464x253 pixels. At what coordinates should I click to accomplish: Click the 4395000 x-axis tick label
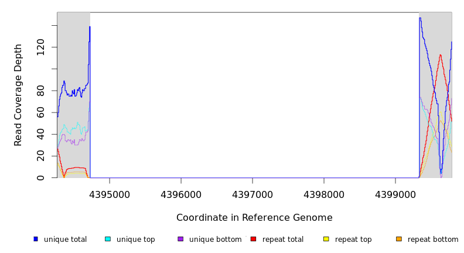110,194
